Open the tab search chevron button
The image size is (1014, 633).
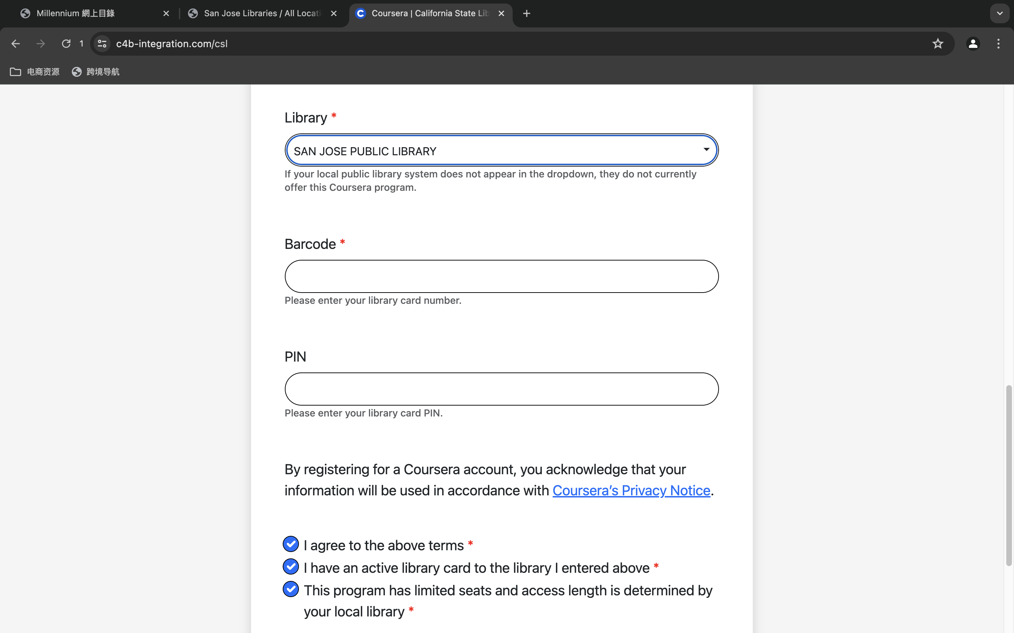1000,13
